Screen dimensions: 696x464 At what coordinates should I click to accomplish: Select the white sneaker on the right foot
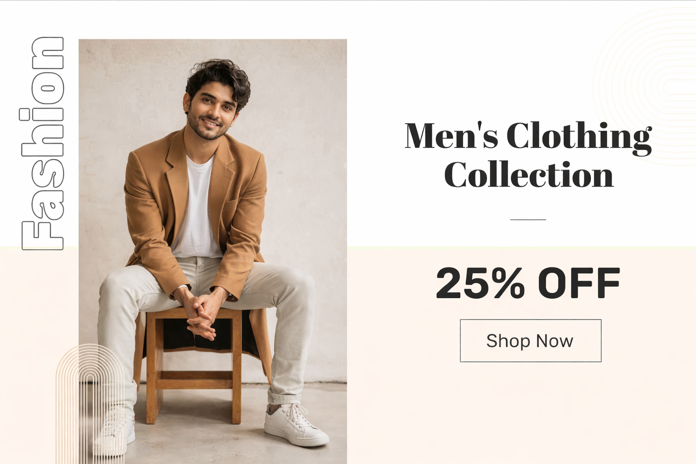tap(295, 425)
